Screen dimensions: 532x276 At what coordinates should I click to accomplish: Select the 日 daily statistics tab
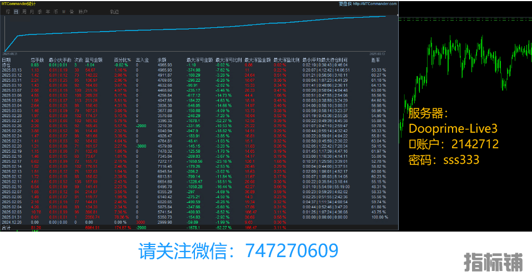tap(16, 12)
